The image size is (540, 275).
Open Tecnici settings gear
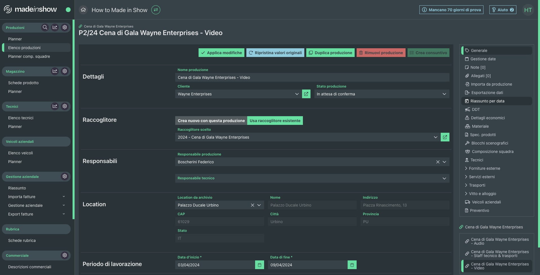(x=65, y=106)
